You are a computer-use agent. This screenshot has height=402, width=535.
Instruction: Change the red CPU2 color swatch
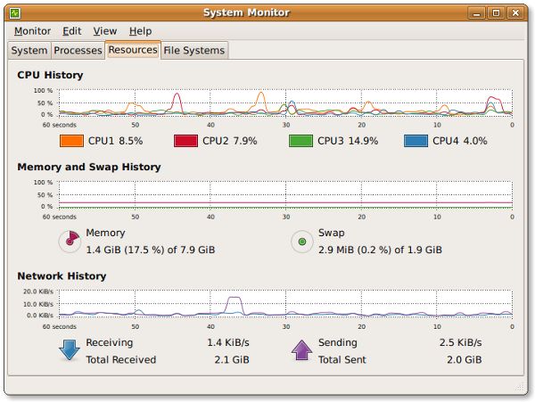coord(185,141)
